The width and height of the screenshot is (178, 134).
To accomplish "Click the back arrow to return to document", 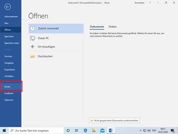I will 8,6.
